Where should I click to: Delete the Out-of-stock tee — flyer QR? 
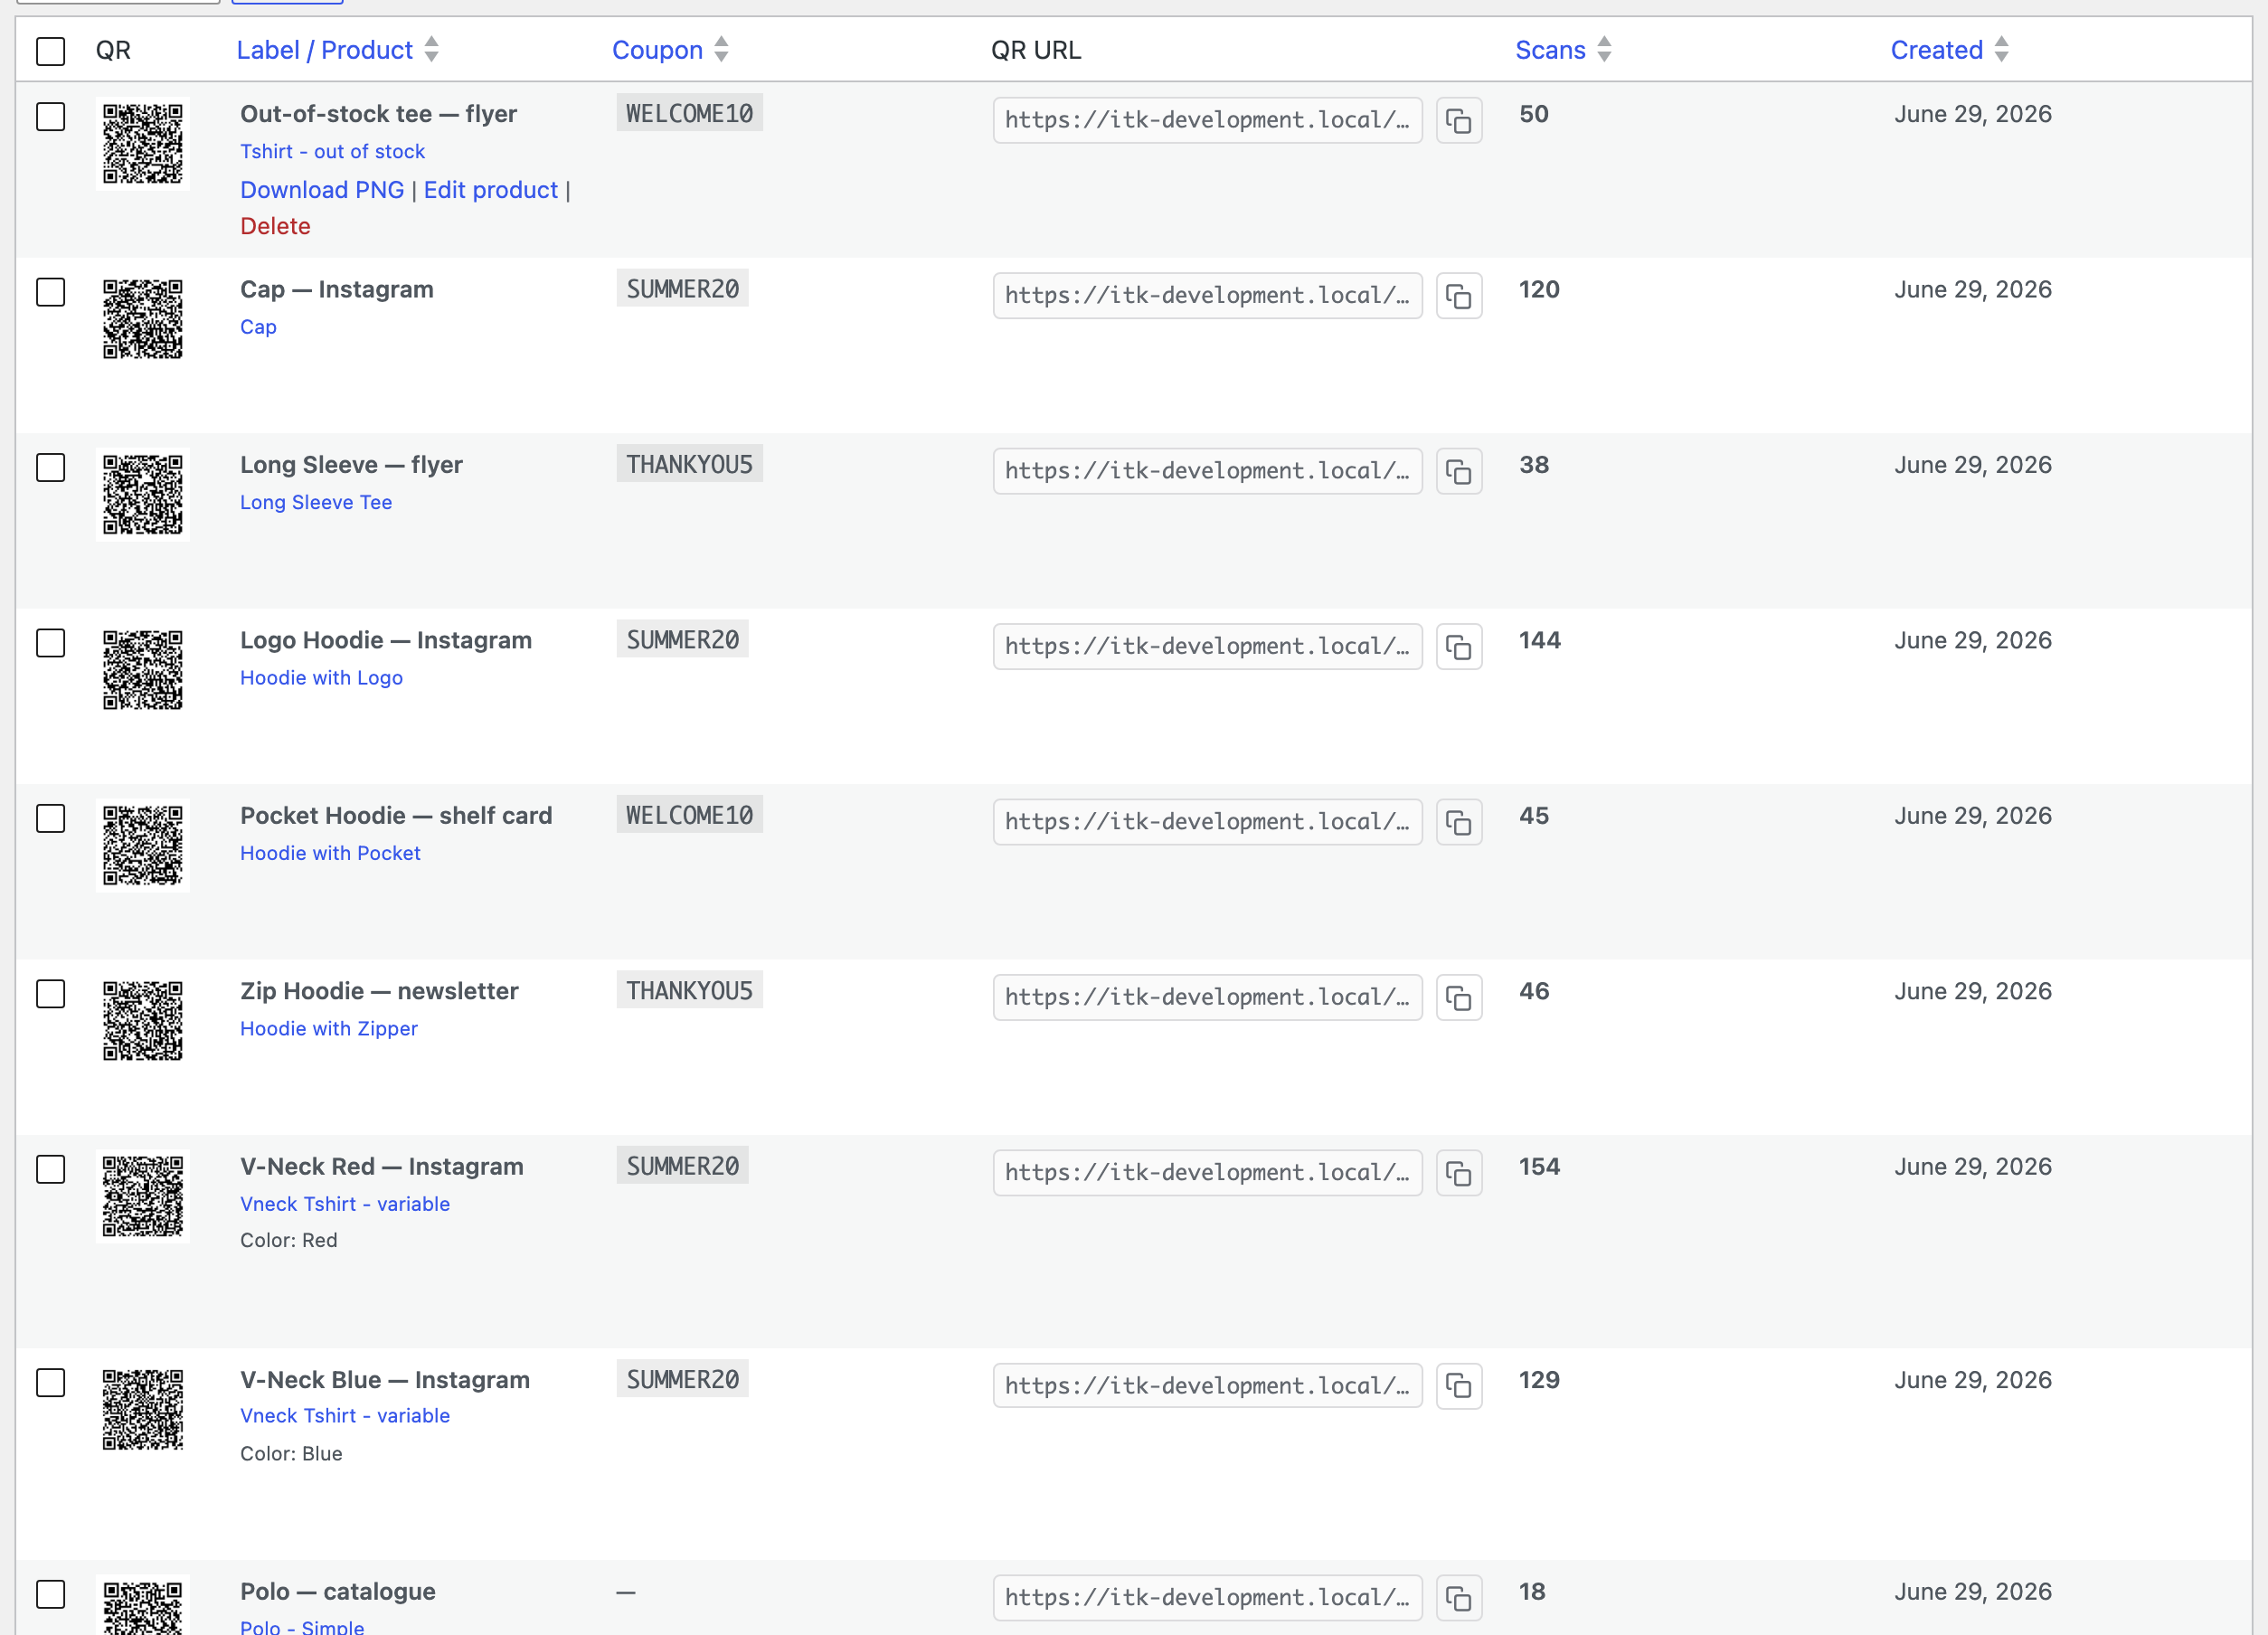pyautogui.click(x=275, y=226)
